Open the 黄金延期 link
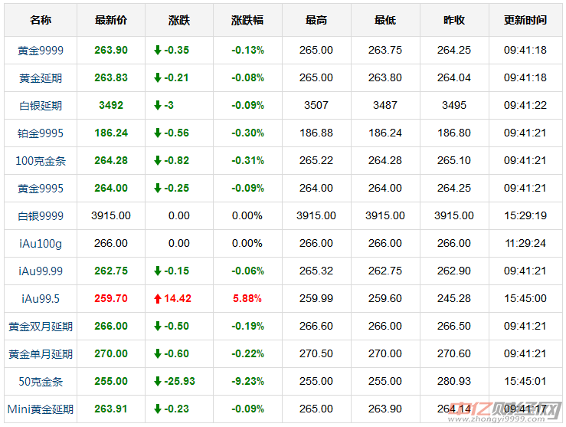 click(x=41, y=78)
